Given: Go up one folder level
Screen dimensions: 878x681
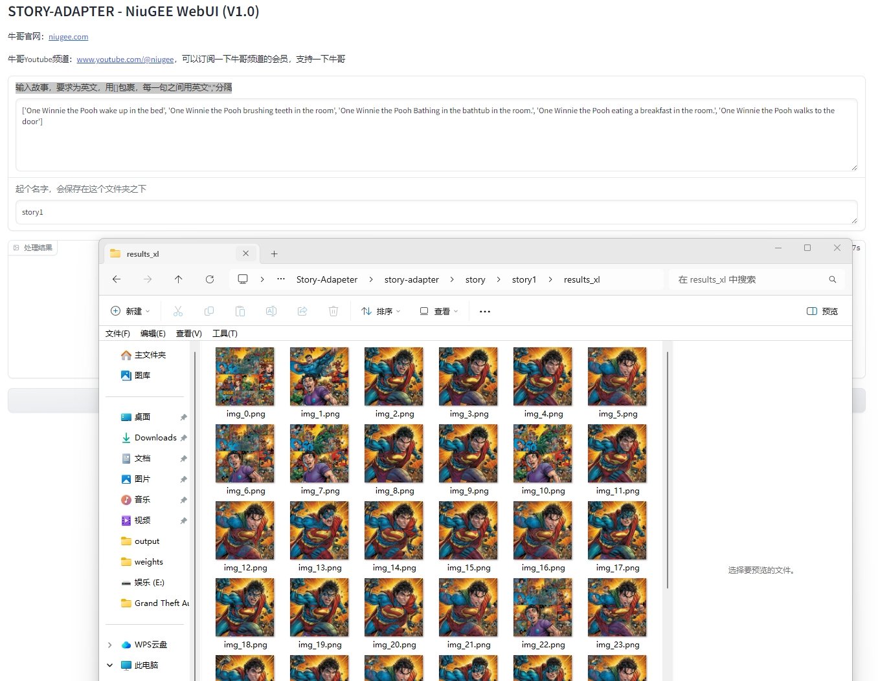Looking at the screenshot, I should 178,279.
